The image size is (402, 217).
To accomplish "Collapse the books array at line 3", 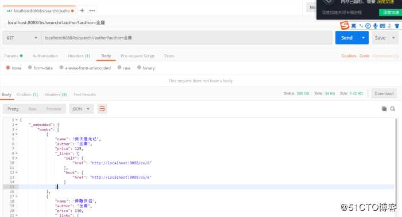I will (x=17, y=129).
